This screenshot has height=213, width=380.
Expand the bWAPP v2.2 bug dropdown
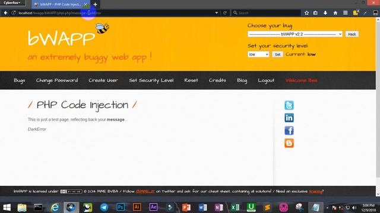click(x=295, y=34)
